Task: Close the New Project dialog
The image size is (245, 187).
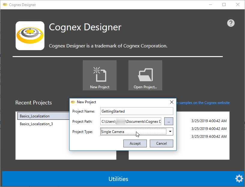Action: click(x=172, y=102)
